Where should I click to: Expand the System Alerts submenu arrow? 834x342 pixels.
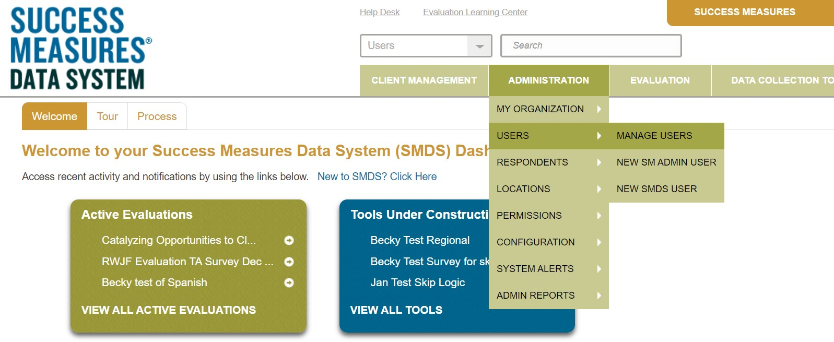coord(599,269)
